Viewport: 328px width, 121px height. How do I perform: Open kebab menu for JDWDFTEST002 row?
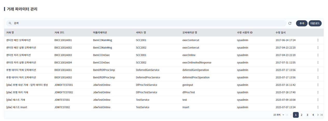tap(318, 92)
